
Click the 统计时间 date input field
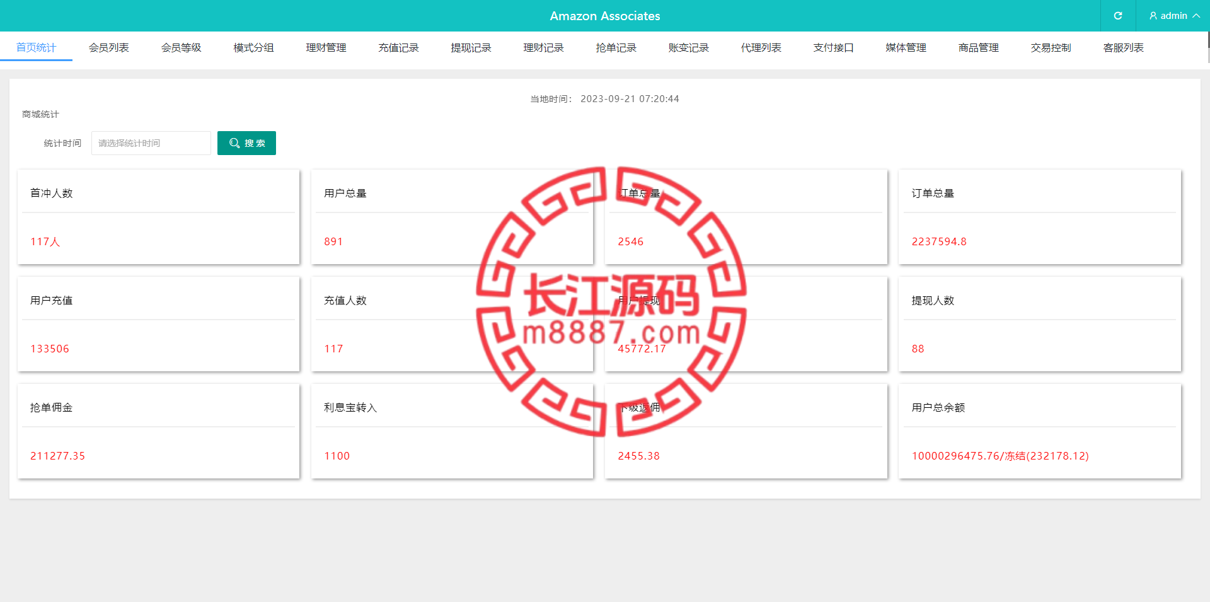click(x=151, y=143)
